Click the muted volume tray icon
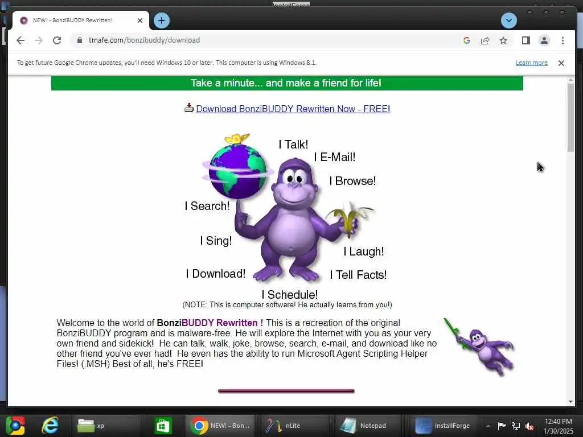 pyautogui.click(x=529, y=426)
